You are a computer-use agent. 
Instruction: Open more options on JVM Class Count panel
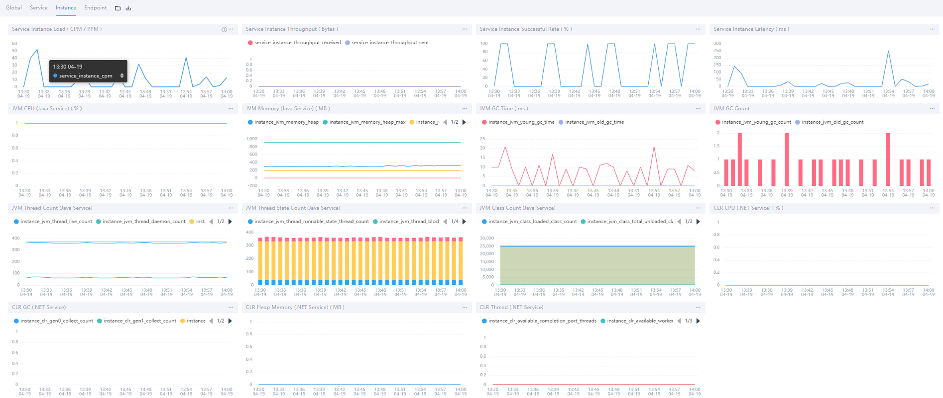(x=698, y=208)
